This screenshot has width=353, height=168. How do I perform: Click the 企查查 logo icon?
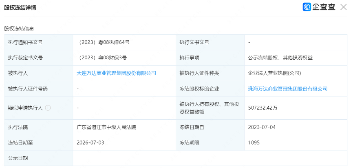(x=307, y=7)
